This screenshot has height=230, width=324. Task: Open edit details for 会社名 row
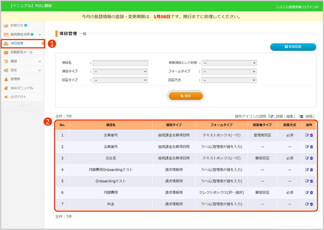[x=307, y=158]
